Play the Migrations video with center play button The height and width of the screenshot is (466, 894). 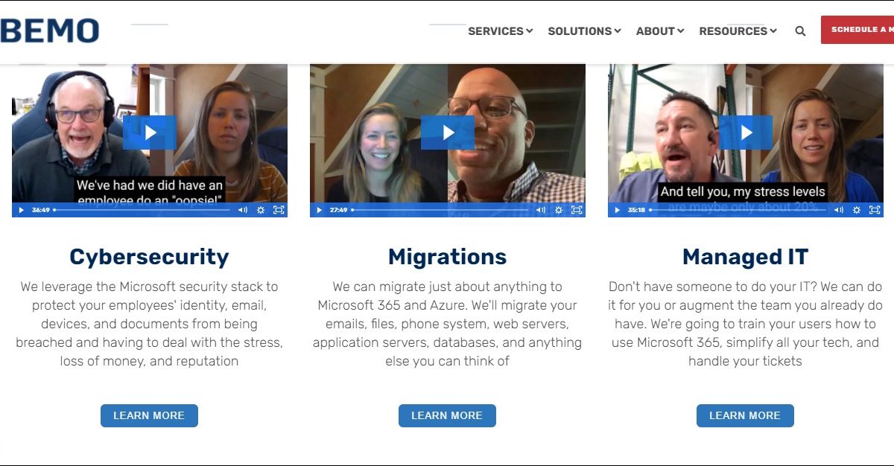(x=448, y=133)
